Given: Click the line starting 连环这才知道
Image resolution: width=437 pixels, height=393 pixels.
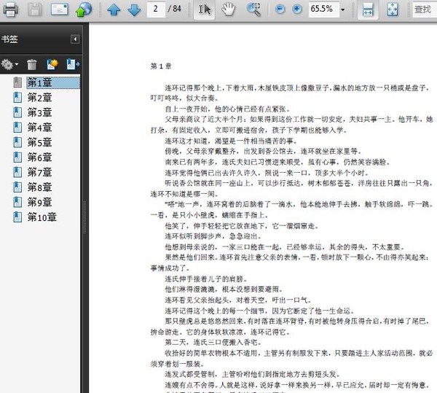Looking at the screenshot, I should tap(231, 141).
